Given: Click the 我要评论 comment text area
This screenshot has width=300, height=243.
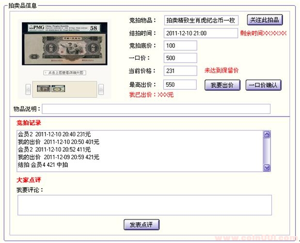Looking at the screenshot, I should pyautogui.click(x=144, y=205).
